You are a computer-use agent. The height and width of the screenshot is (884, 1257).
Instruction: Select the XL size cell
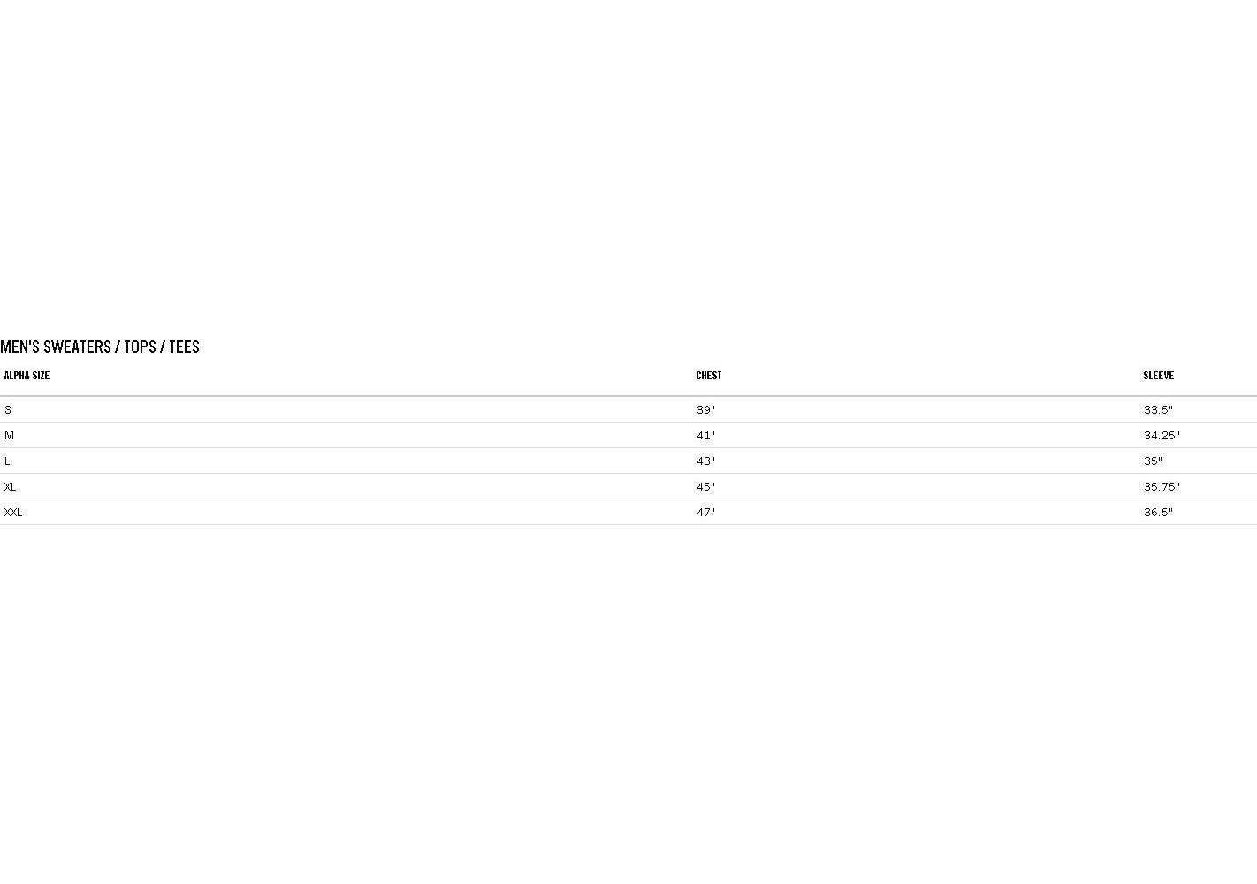[x=10, y=487]
